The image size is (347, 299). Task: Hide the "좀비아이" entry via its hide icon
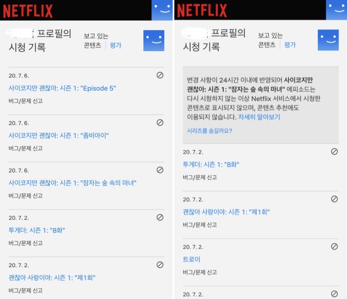(160, 122)
